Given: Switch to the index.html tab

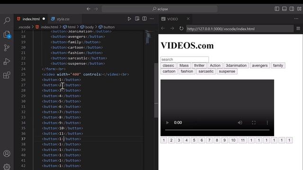Looking at the screenshot, I should [31, 19].
